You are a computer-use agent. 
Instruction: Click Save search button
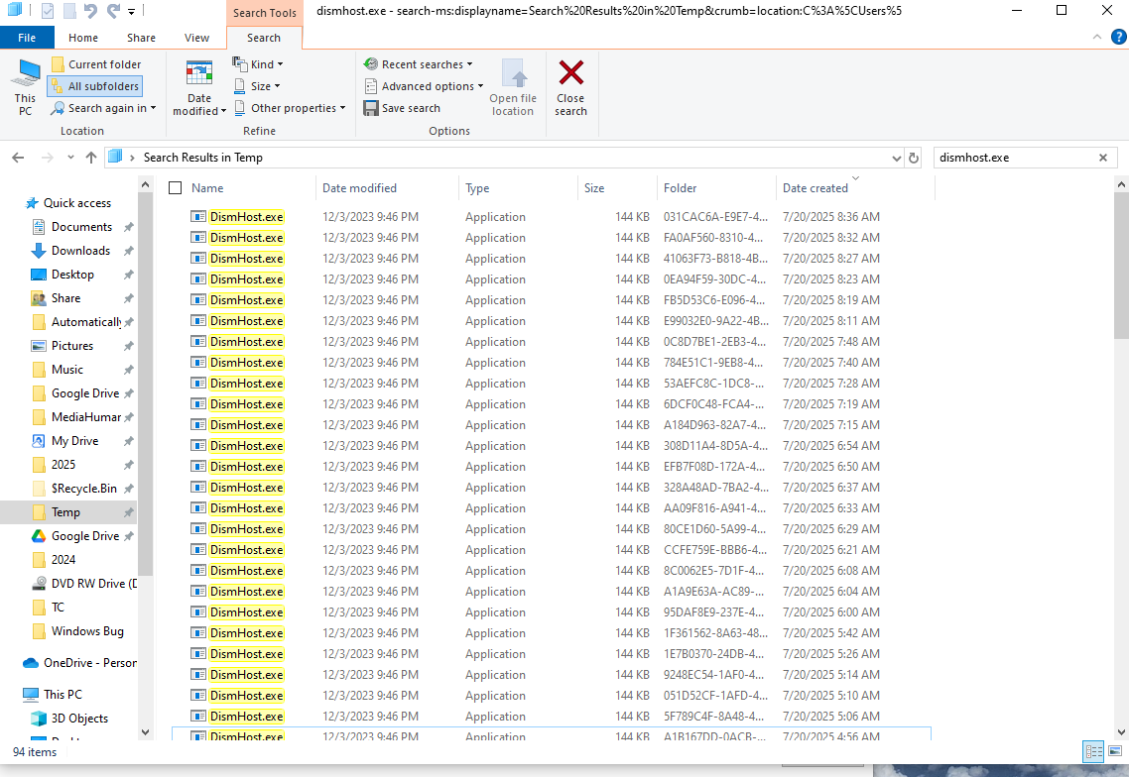402,108
